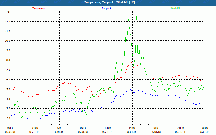
Task: Click the '06.01.18' date under 21:00
Action: (x=180, y=132)
